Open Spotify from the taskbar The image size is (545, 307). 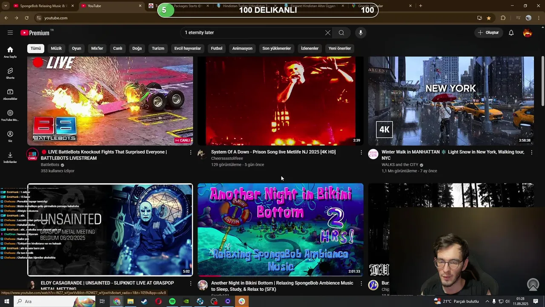(172, 301)
